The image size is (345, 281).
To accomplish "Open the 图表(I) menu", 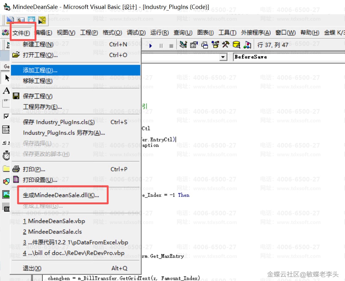I will coord(205,33).
